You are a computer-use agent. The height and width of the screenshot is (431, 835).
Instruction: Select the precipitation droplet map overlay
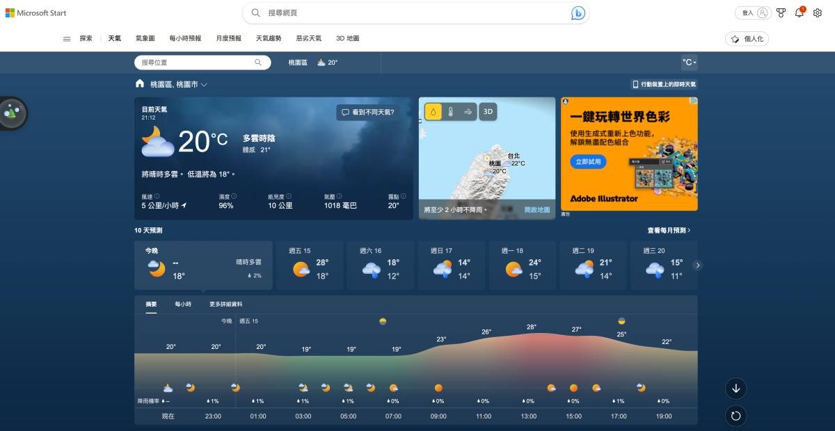click(433, 111)
